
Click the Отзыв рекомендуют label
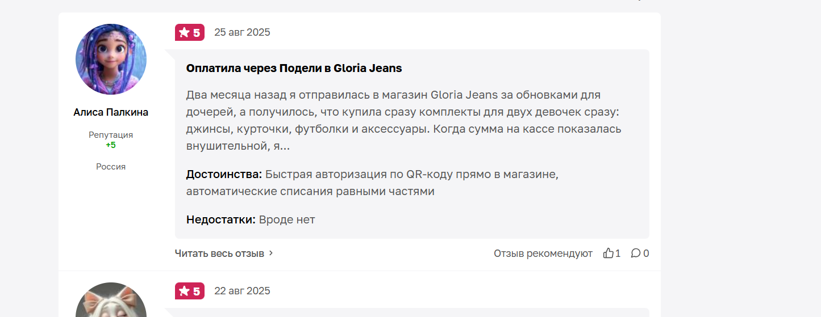pyautogui.click(x=543, y=253)
